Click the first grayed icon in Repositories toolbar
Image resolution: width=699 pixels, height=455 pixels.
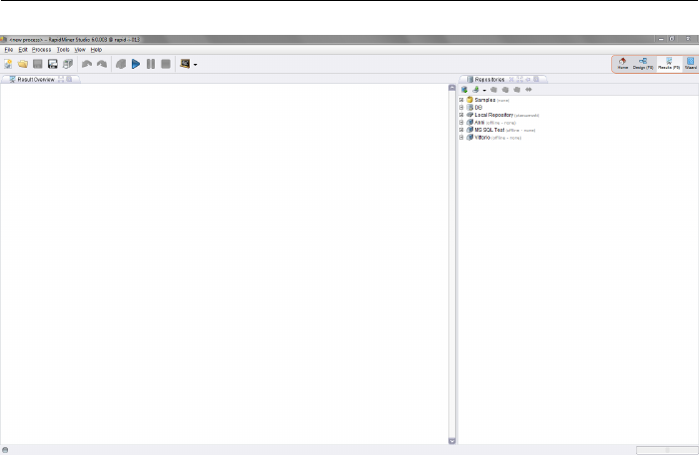(x=493, y=90)
